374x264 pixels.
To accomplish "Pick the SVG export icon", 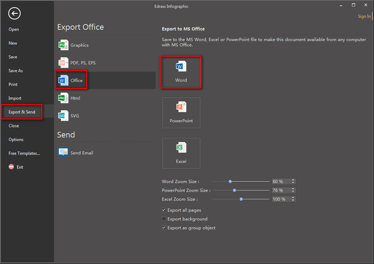I will 63,116.
